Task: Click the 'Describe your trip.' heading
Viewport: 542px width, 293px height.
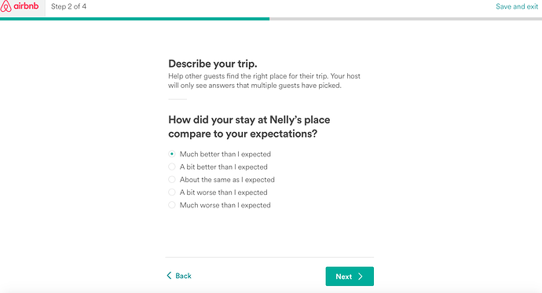Action: pyautogui.click(x=213, y=64)
